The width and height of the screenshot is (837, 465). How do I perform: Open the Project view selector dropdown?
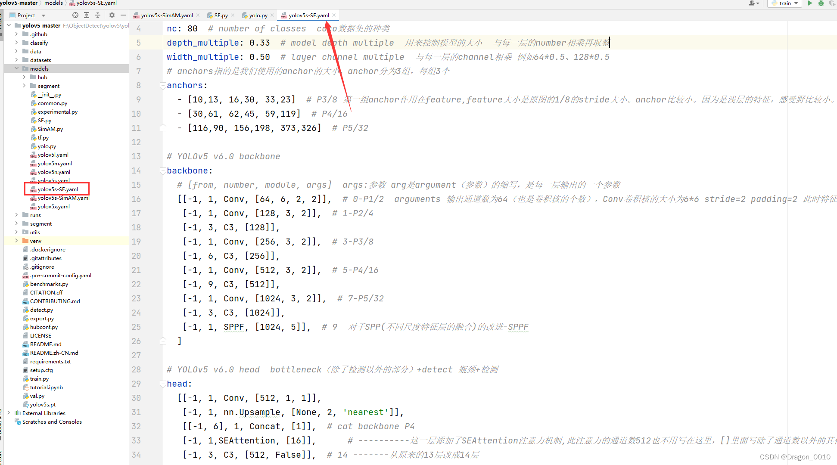[44, 15]
